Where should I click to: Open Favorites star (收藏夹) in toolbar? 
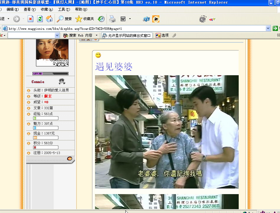(85, 19)
